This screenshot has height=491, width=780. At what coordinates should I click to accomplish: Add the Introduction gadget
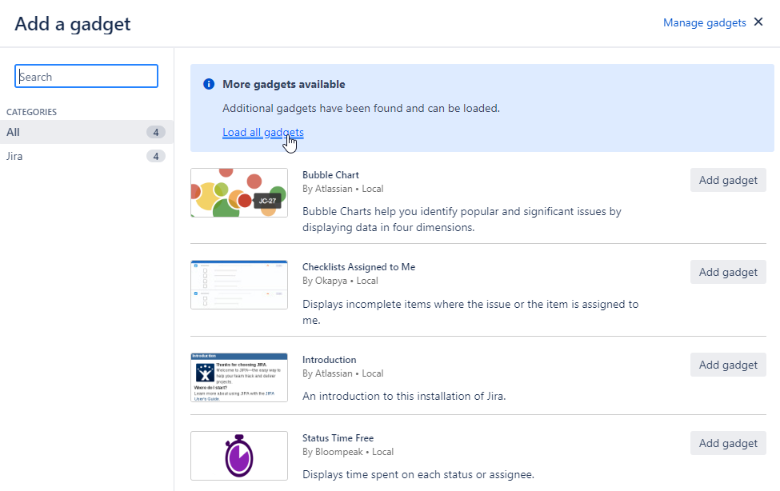728,365
